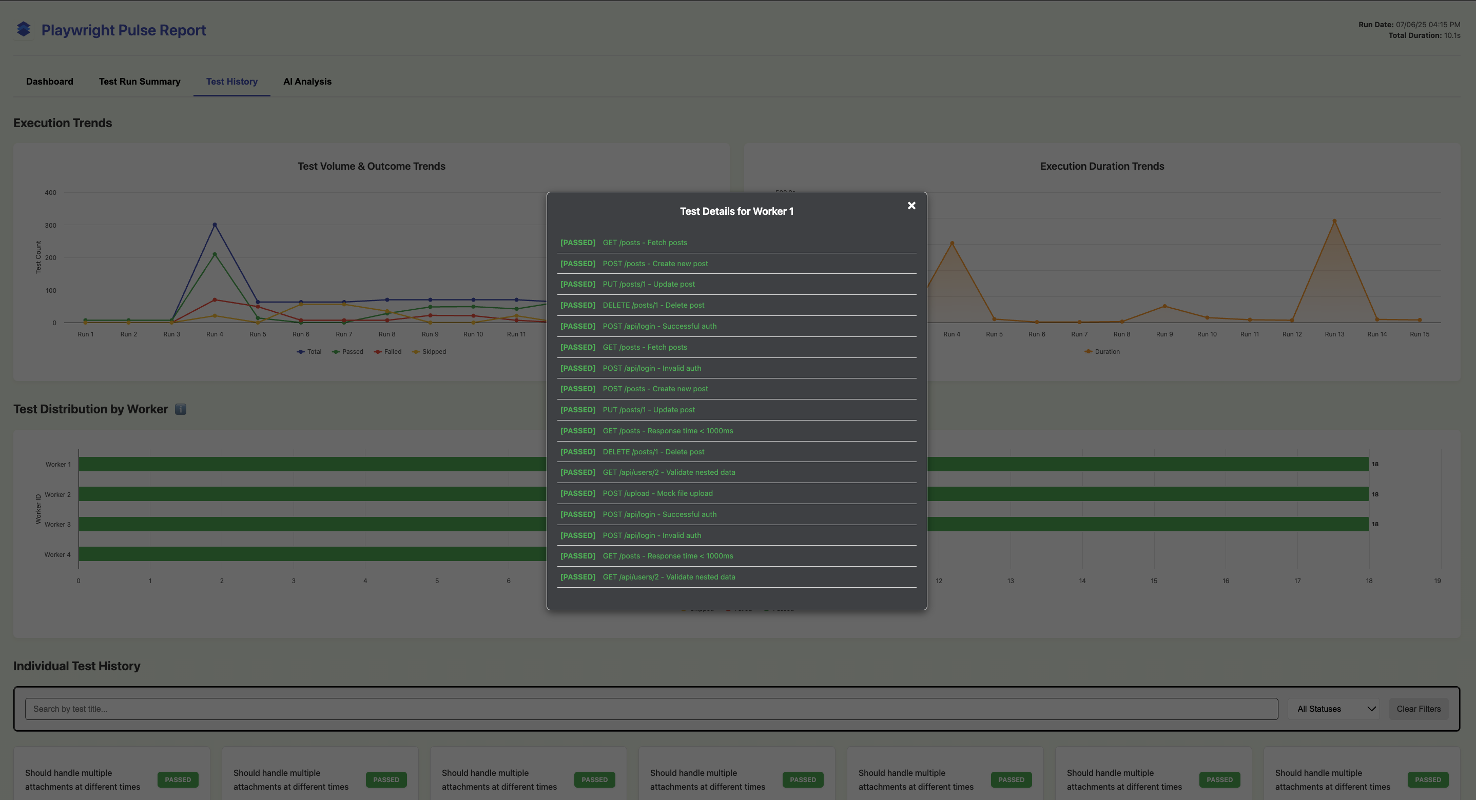Click the Worker 4 green bar
This screenshot has width=1476, height=800.
312,554
